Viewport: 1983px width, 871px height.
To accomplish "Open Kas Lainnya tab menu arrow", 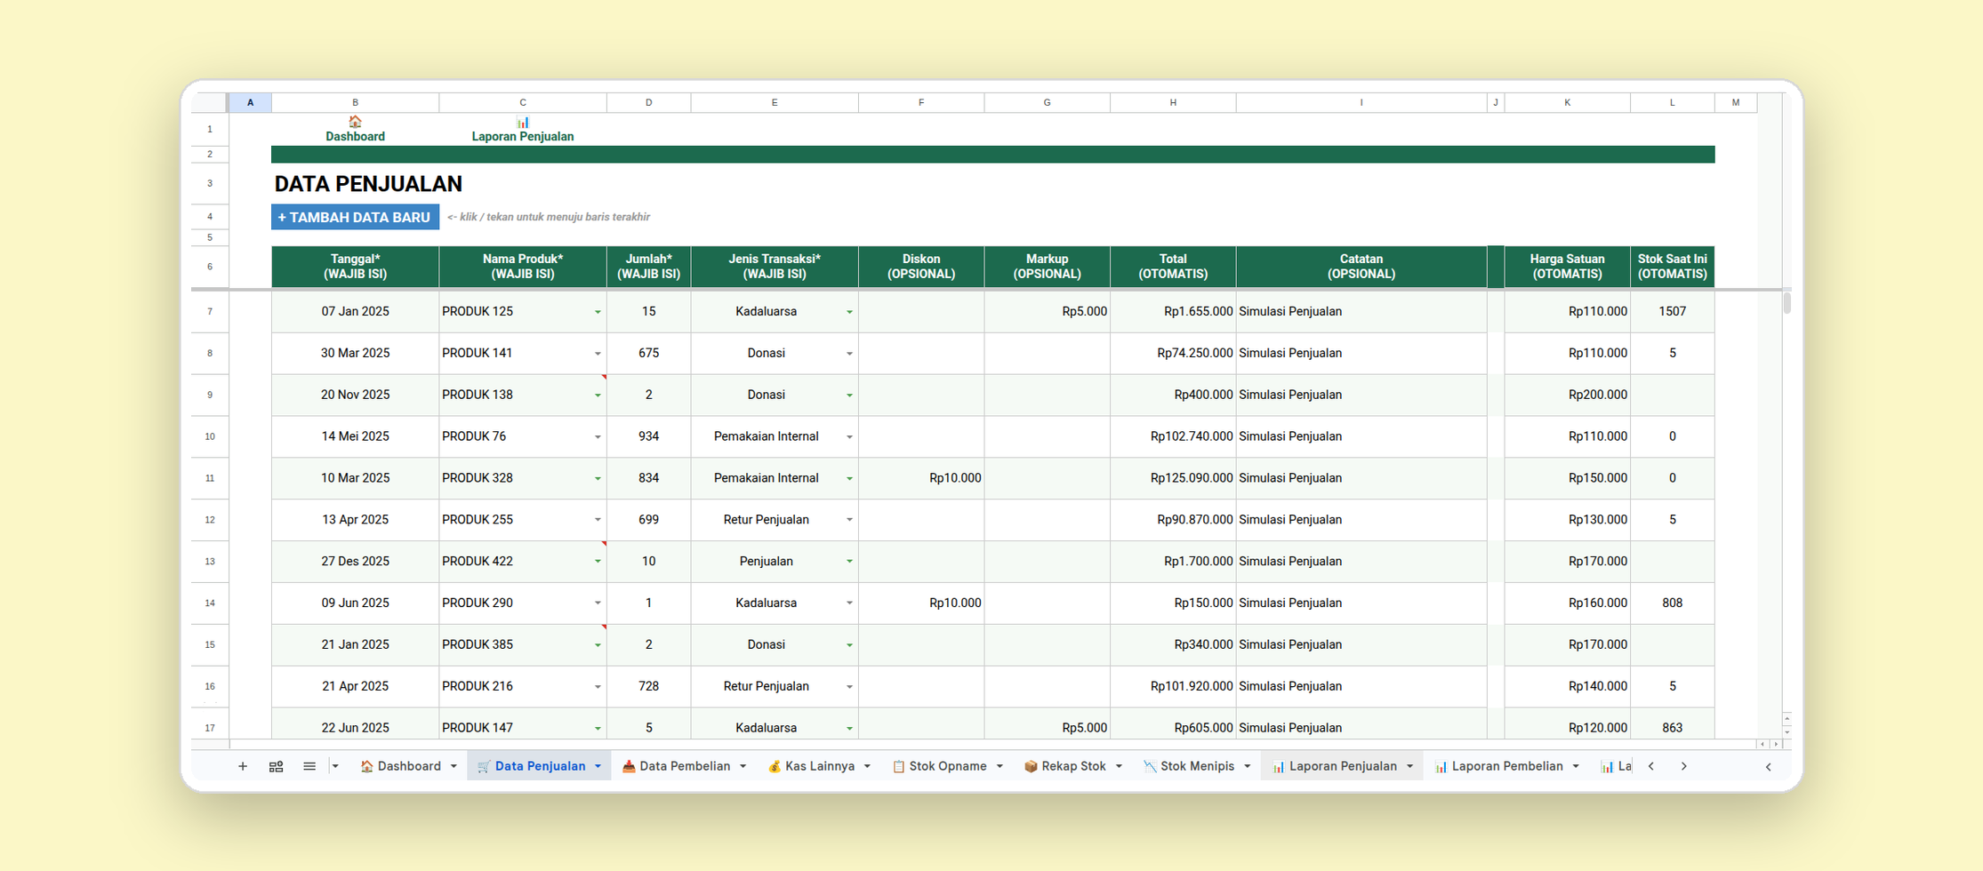I will 867,766.
